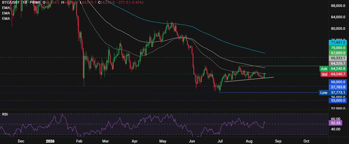The width and height of the screenshot is (349, 144).
Task: Click the blue 55,000.0 price label
Action: (x=338, y=100)
